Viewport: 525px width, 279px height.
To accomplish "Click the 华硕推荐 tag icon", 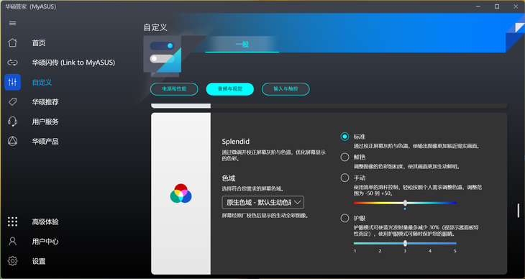I will coord(12,101).
